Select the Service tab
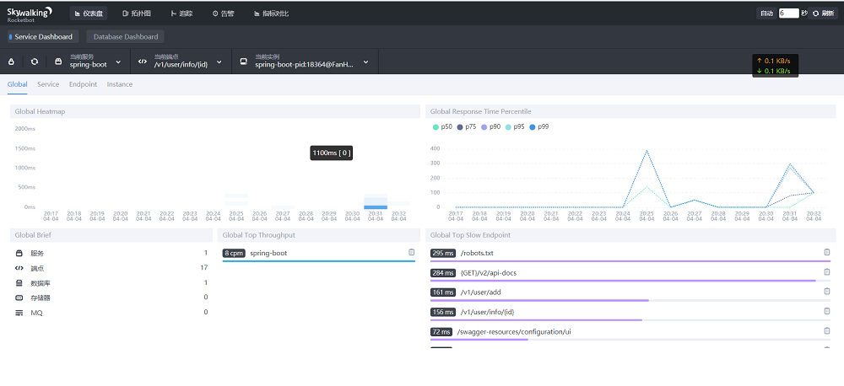The height and width of the screenshot is (386, 844). point(48,84)
